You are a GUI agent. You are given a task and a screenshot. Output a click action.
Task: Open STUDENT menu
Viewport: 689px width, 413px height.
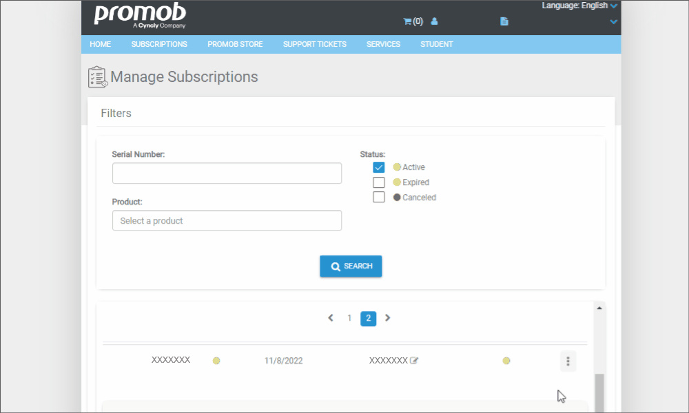coord(436,44)
